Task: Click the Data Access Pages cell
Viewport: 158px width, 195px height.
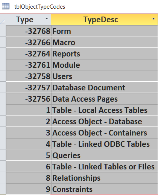Action: point(104,99)
